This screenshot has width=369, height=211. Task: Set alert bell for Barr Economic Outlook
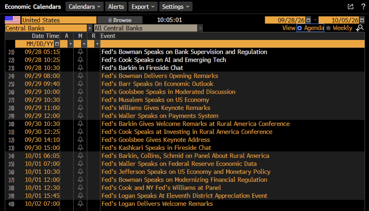[x=80, y=84]
